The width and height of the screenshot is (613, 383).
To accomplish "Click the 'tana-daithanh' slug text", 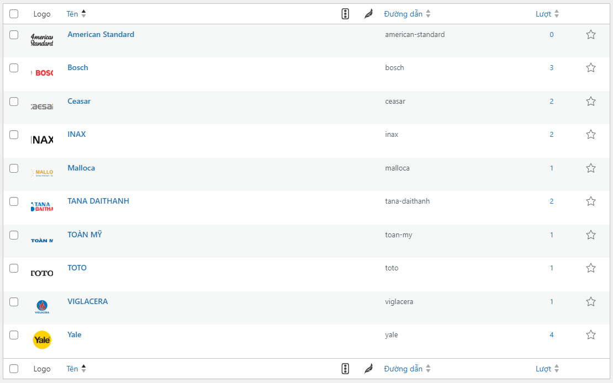I will coord(408,201).
